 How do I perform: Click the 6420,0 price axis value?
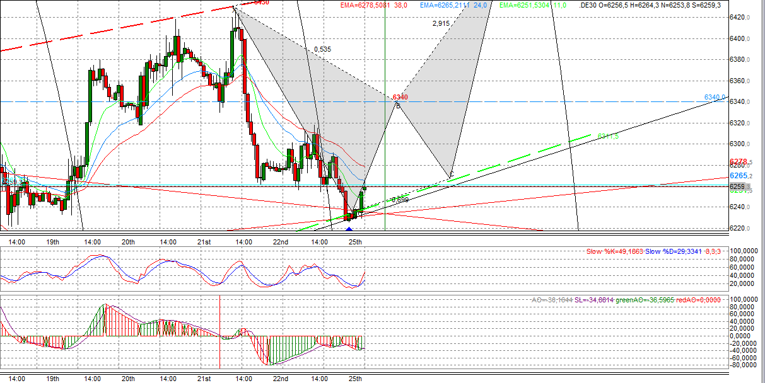[739, 17]
